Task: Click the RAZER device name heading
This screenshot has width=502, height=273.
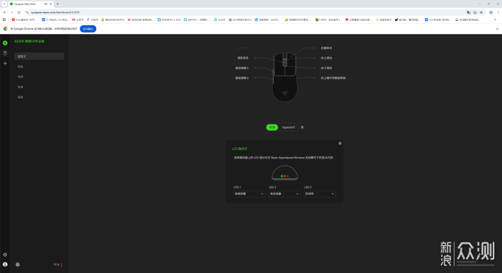Action: (29, 41)
